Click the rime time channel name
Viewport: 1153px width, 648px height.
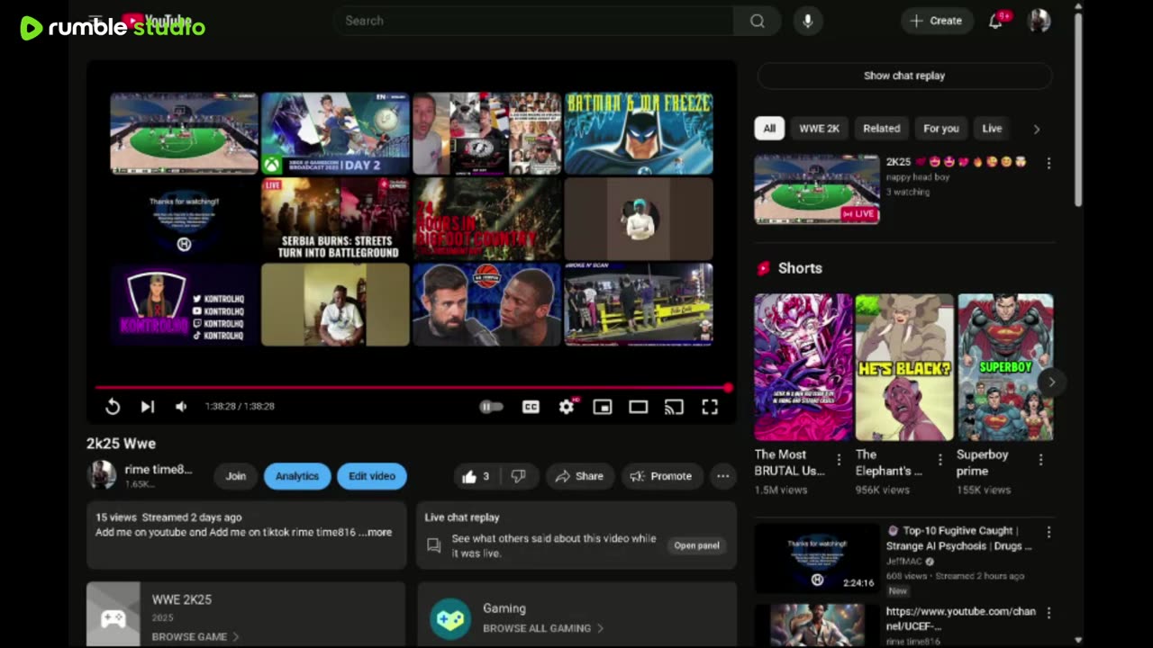pyautogui.click(x=159, y=469)
